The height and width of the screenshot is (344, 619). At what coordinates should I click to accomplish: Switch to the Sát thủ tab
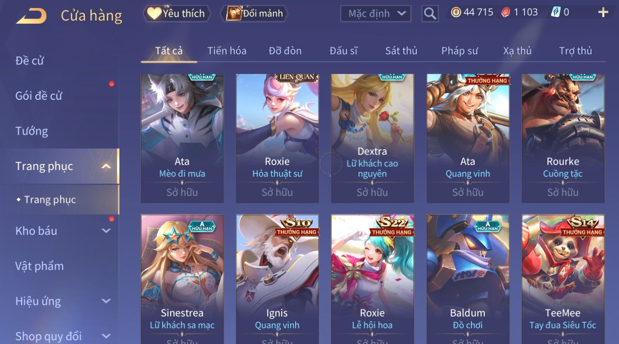click(401, 51)
